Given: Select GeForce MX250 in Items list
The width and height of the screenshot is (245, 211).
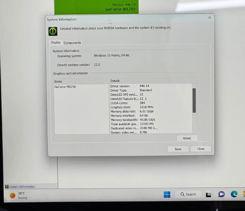Looking at the screenshot, I should pyautogui.click(x=65, y=87).
